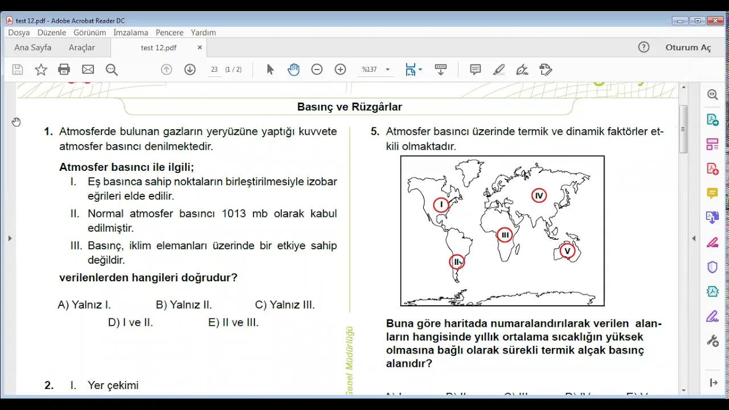
Task: Add a sticky note comment
Action: [x=475, y=69]
